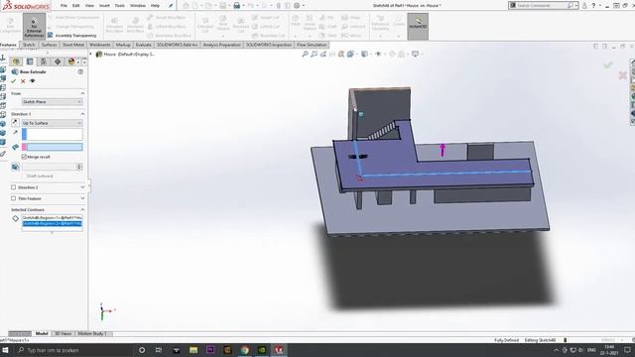Image resolution: width=635 pixels, height=357 pixels.
Task: Click the Zoom to Area icon
Action: pyautogui.click(x=314, y=54)
